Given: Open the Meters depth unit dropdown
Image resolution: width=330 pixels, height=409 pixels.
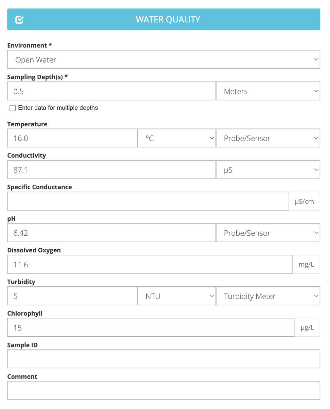Looking at the screenshot, I should click(x=268, y=91).
